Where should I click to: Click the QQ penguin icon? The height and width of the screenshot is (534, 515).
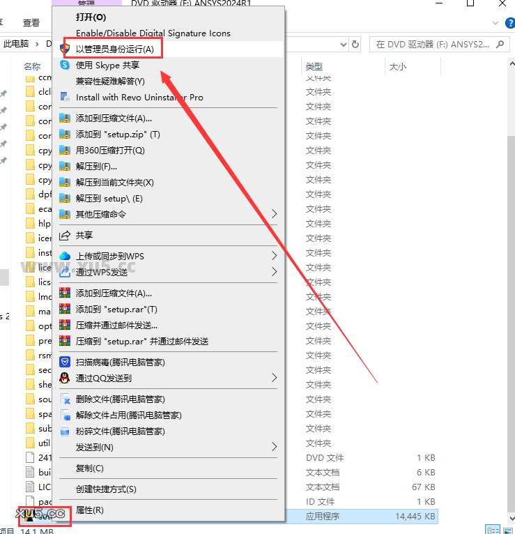[65, 378]
